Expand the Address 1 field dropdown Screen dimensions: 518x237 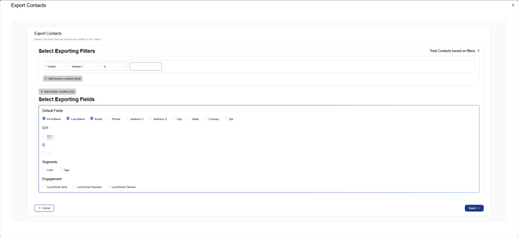tap(84, 66)
